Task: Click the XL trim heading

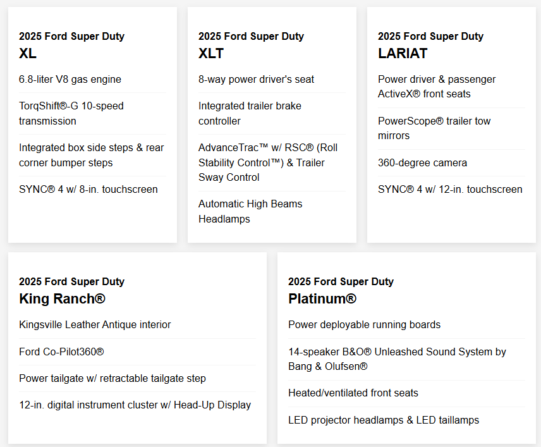Action: tap(28, 53)
